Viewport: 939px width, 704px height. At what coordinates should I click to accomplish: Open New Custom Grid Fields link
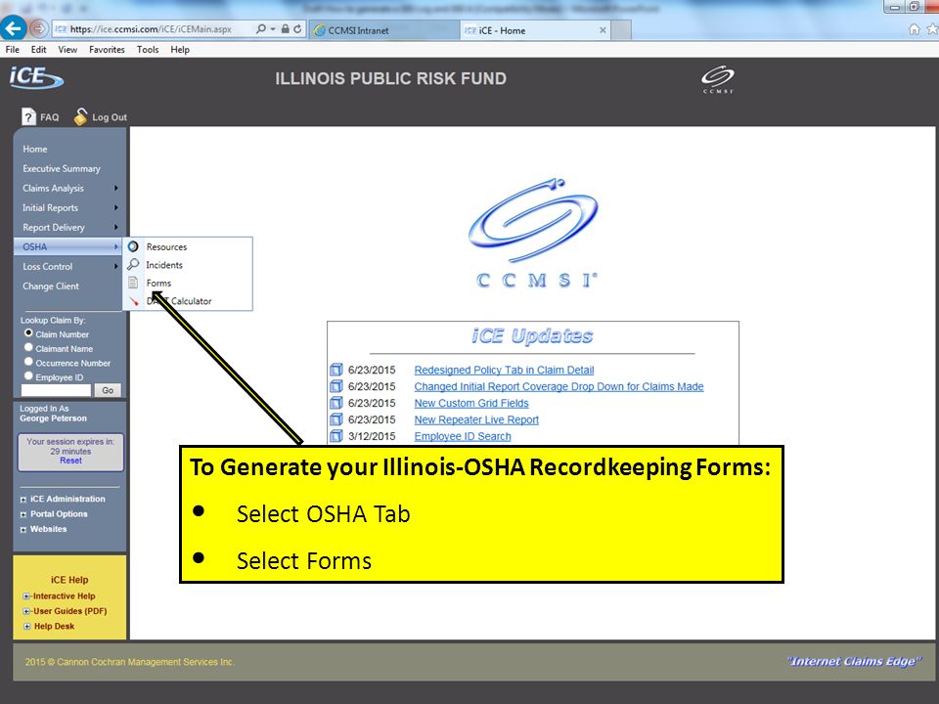(471, 403)
